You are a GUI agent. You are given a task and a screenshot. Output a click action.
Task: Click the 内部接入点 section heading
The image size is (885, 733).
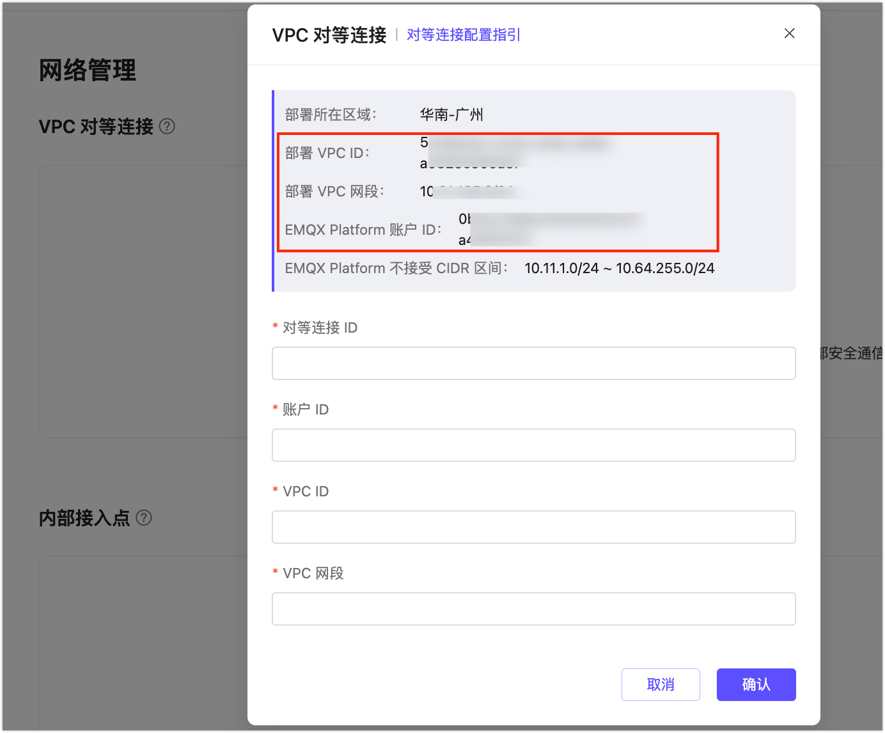[84, 517]
